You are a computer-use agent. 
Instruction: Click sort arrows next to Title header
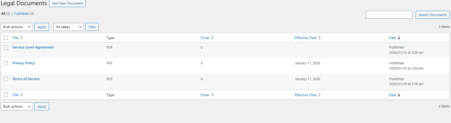coord(21,38)
